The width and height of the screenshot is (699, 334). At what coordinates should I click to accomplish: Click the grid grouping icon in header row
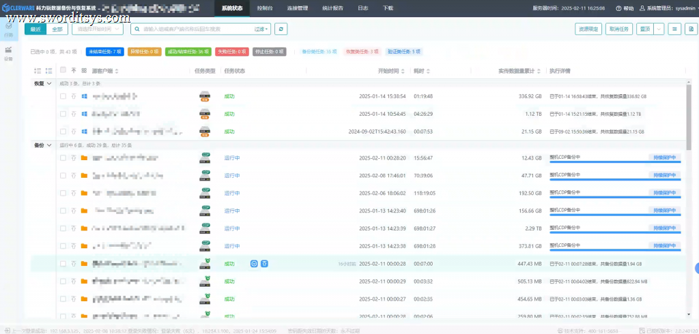84,70
